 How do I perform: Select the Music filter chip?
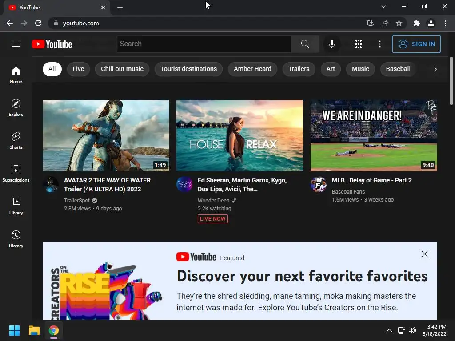coord(360,69)
